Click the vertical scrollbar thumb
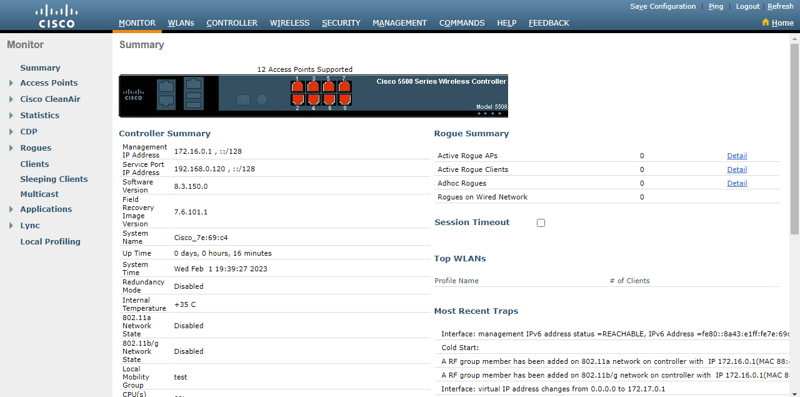The image size is (800, 397). point(794,138)
